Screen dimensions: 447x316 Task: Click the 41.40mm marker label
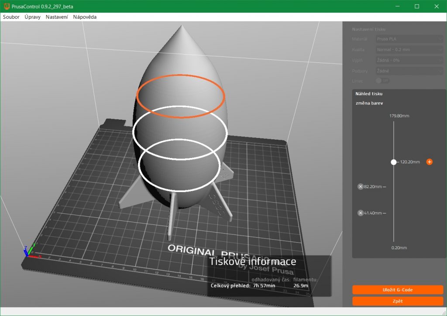click(373, 213)
